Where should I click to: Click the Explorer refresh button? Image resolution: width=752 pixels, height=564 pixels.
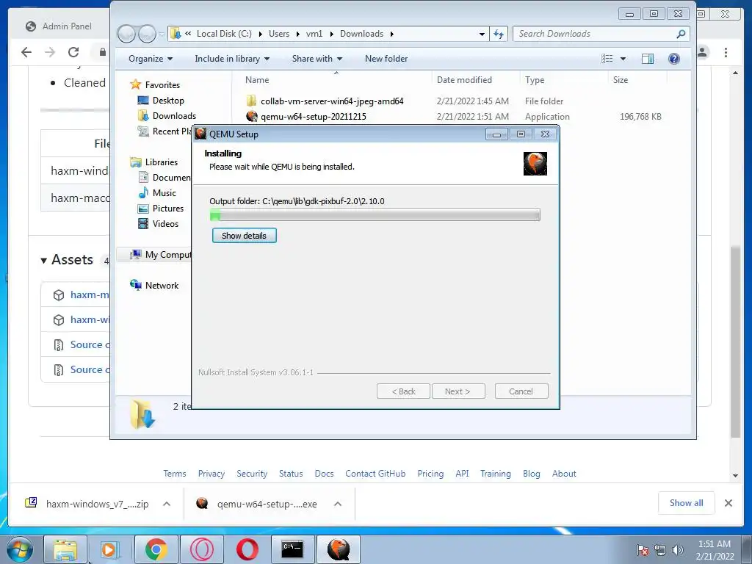point(499,34)
